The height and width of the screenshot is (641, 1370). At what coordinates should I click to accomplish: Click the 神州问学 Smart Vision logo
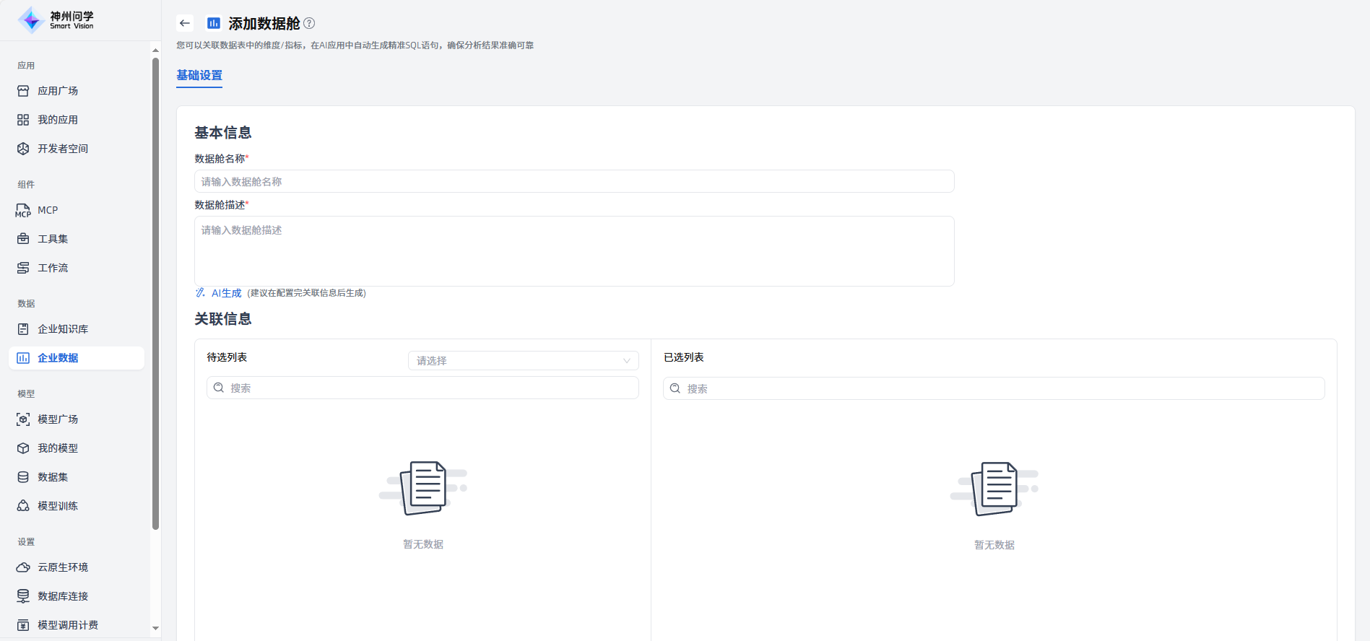point(56,20)
